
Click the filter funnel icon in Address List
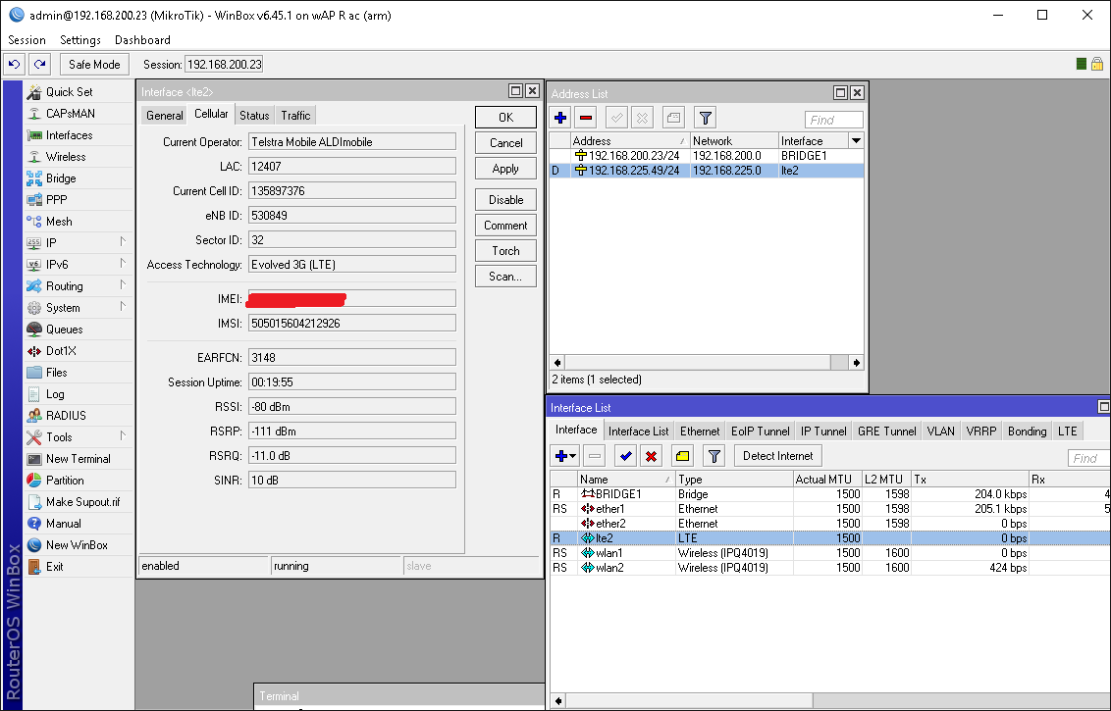pyautogui.click(x=705, y=118)
